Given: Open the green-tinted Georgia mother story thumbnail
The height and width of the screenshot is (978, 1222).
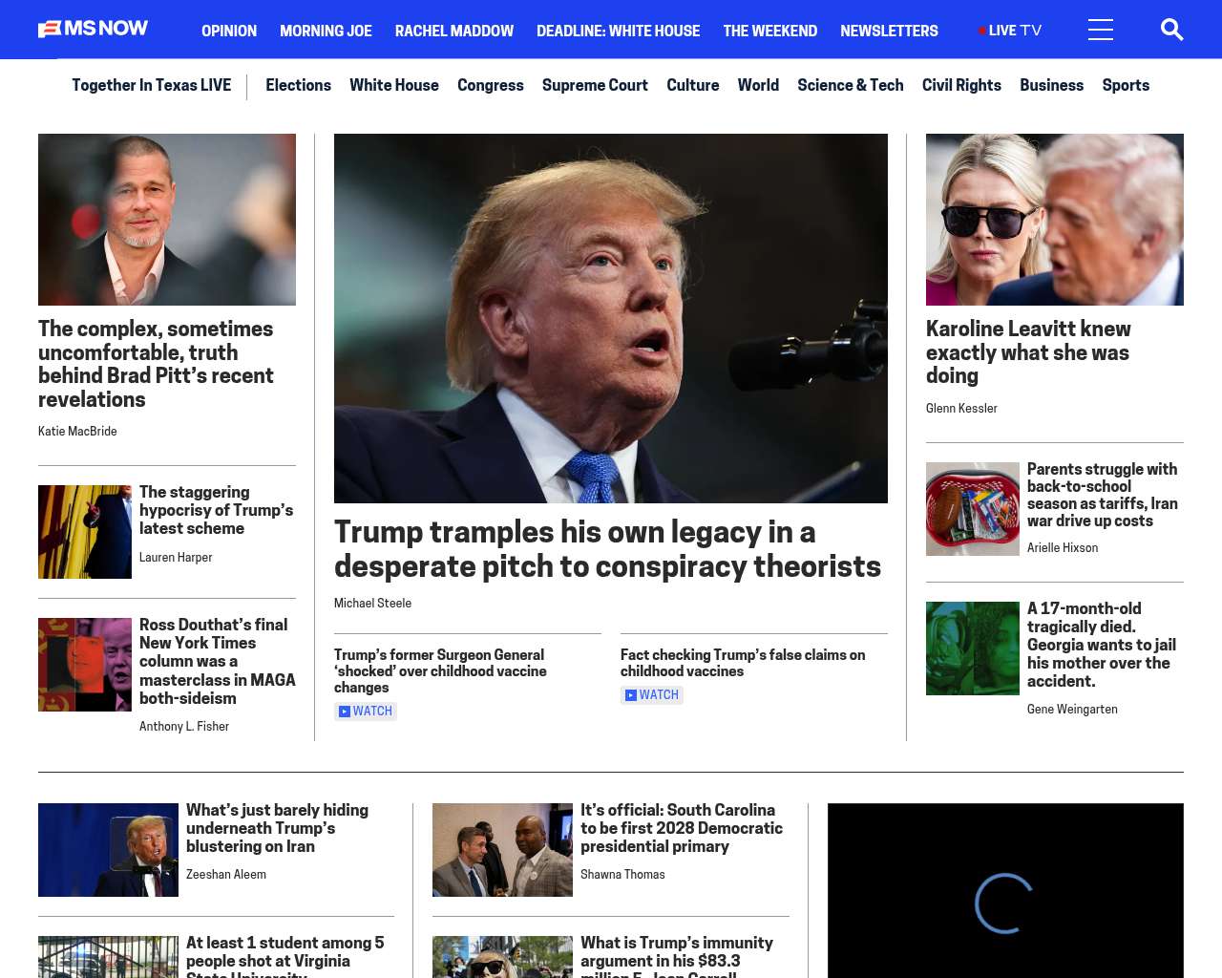Looking at the screenshot, I should [973, 648].
